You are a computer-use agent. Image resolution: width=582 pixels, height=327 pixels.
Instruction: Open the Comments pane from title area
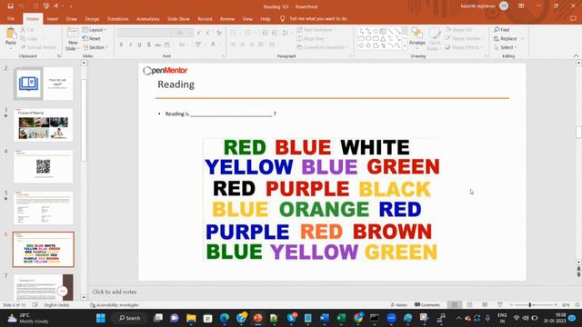[574, 18]
